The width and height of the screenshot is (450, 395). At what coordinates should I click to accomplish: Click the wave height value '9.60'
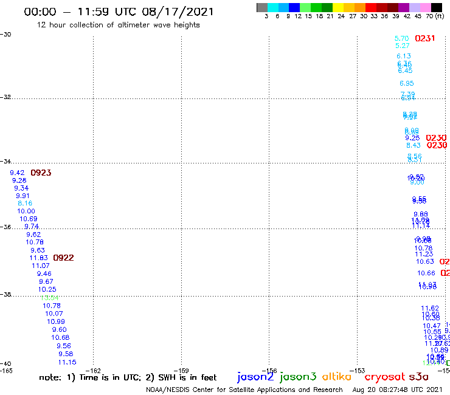60,329
